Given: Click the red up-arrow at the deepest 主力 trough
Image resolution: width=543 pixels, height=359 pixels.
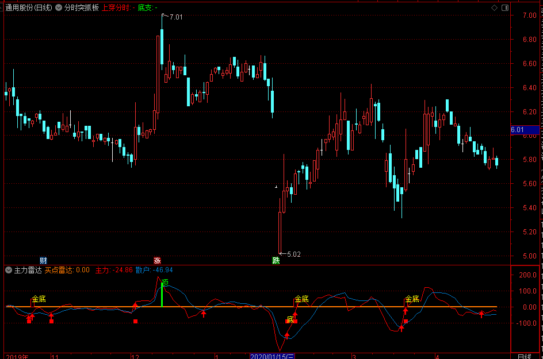Looking at the screenshot, I should pos(286,335).
